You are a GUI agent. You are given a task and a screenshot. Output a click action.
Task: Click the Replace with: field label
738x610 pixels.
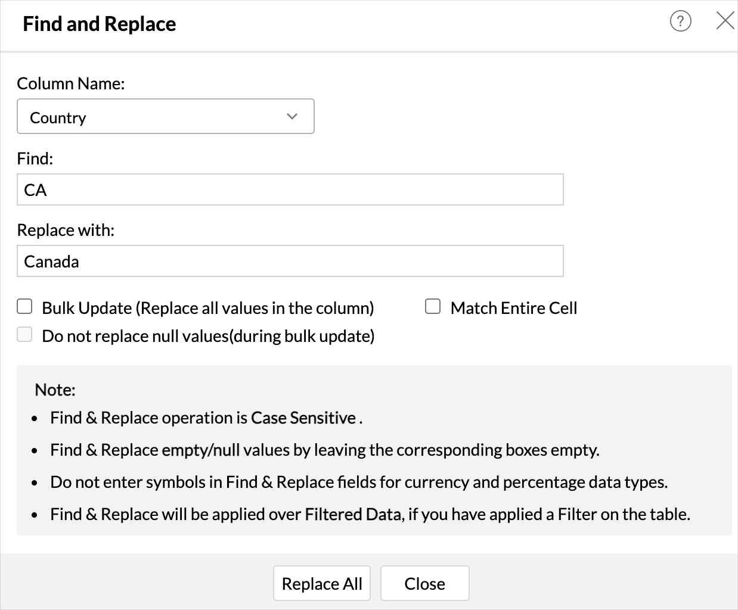click(66, 230)
